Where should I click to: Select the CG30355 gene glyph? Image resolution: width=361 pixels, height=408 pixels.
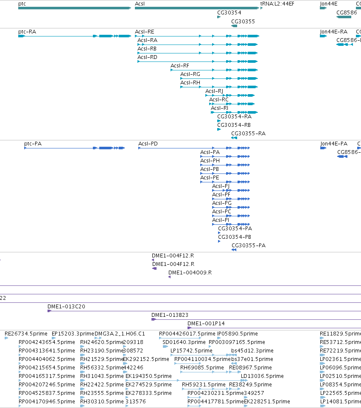click(234, 26)
